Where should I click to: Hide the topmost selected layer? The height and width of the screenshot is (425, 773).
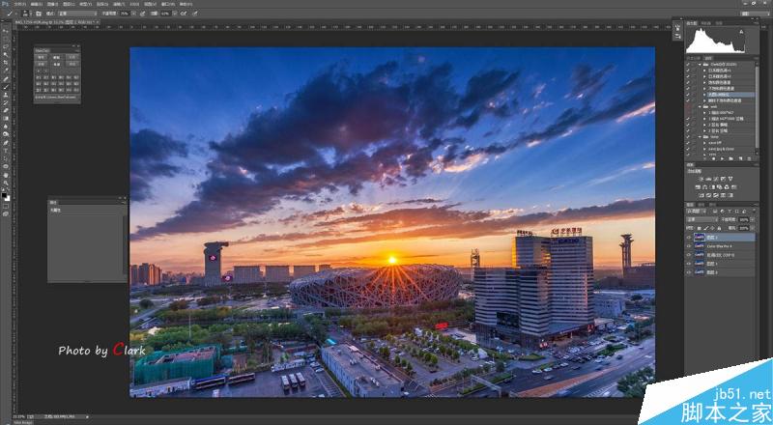click(689, 238)
